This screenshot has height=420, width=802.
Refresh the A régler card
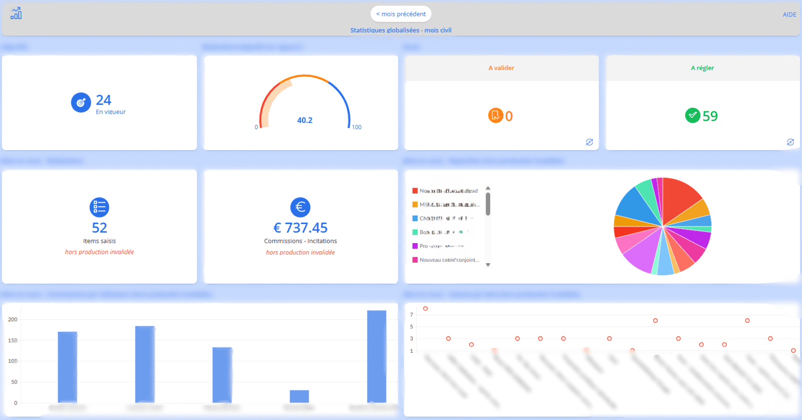(790, 142)
